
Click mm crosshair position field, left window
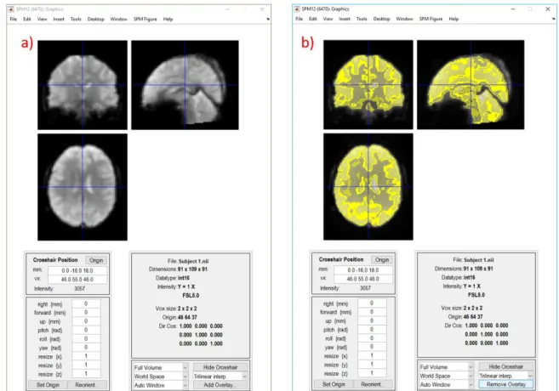tap(77, 270)
